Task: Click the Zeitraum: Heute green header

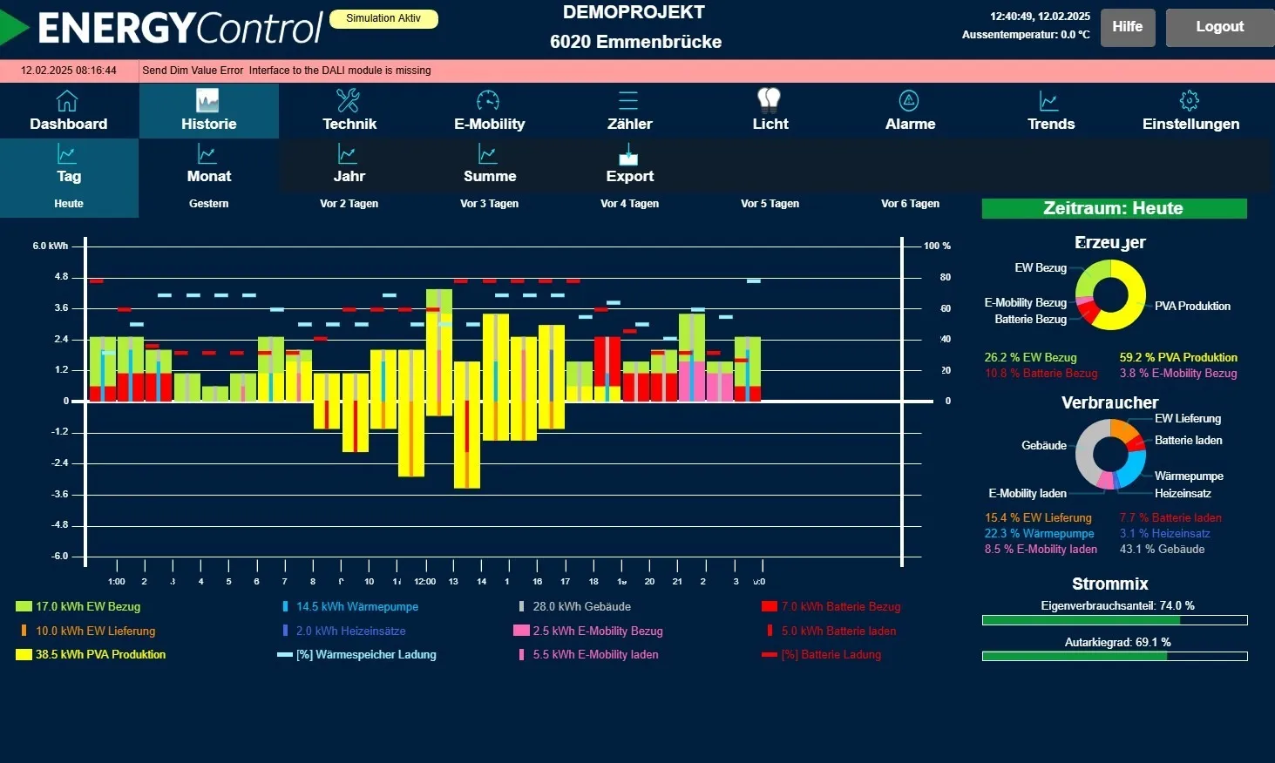Action: (x=1115, y=208)
